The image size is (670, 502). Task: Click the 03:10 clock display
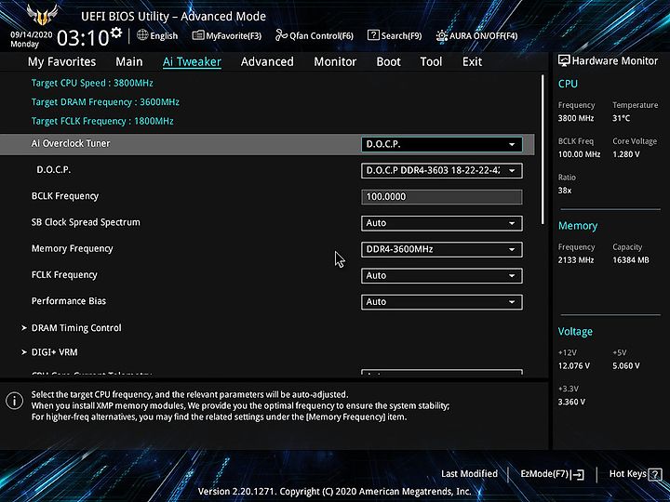[x=83, y=37]
